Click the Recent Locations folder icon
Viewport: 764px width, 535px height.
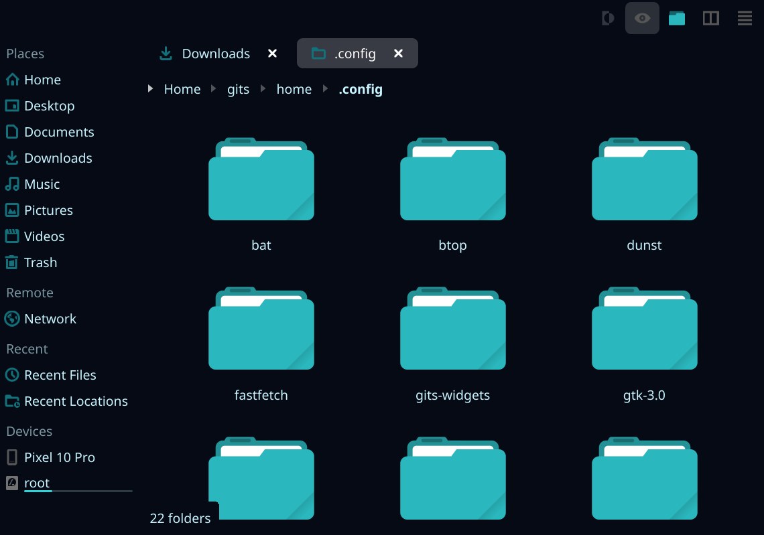pos(12,401)
